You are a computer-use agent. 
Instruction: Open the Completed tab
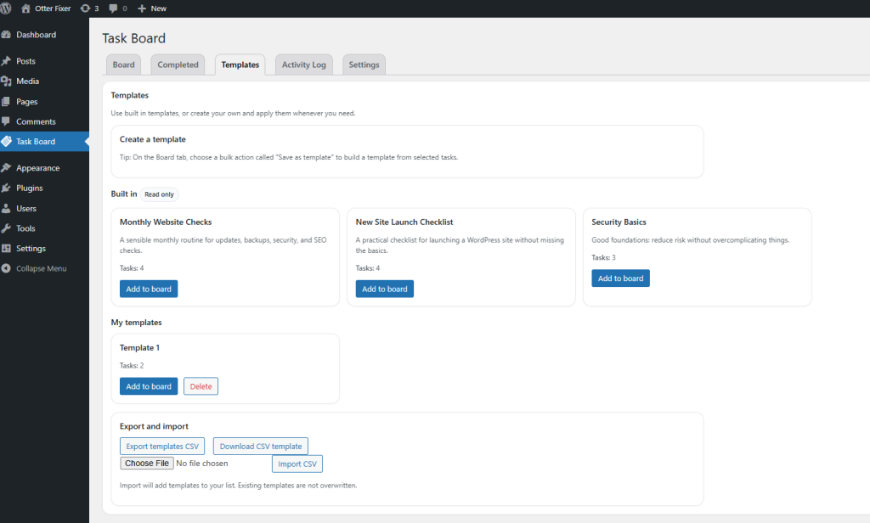[178, 64]
